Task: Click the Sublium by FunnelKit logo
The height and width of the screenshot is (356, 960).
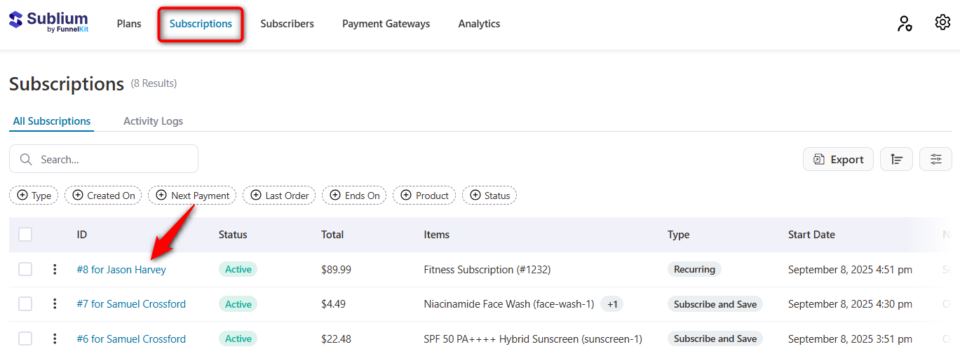Action: (48, 22)
